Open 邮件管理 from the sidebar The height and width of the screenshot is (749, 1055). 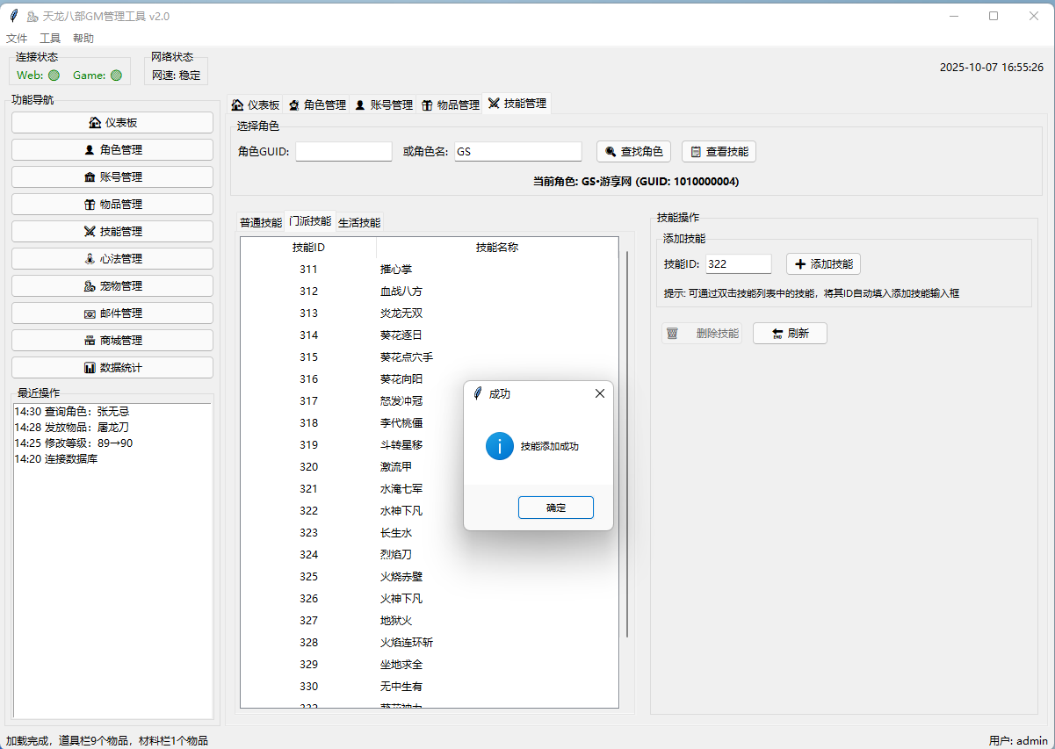112,313
